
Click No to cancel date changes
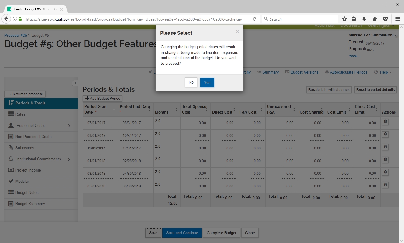(x=191, y=82)
